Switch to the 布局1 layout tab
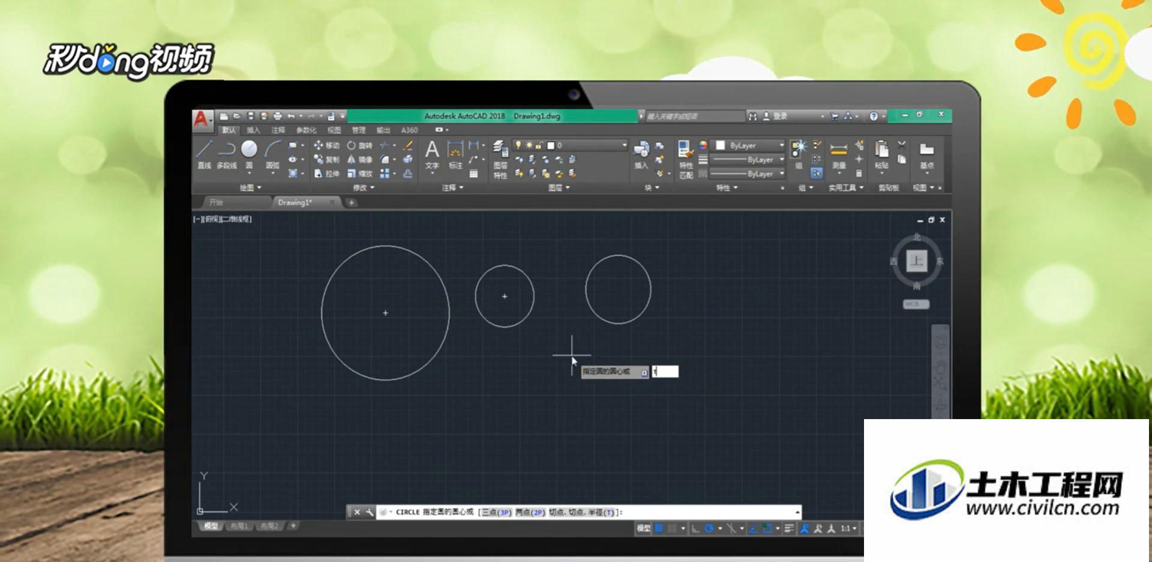Image resolution: width=1152 pixels, height=562 pixels. [238, 526]
